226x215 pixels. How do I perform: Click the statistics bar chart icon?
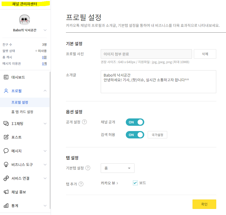point(6,206)
